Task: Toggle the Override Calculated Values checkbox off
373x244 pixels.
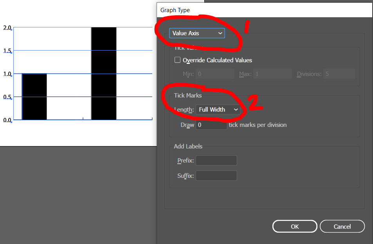Action: [x=177, y=60]
